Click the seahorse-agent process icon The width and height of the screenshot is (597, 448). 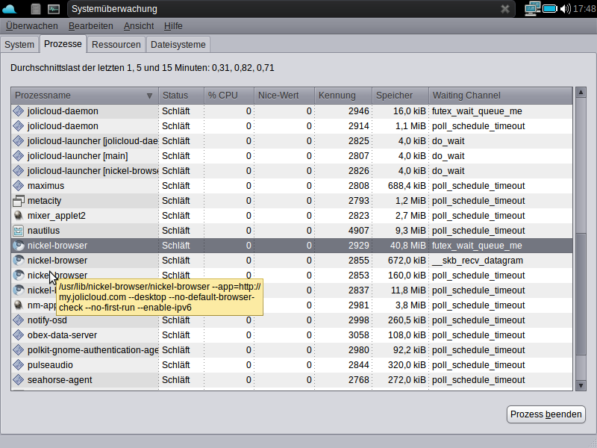click(18, 380)
